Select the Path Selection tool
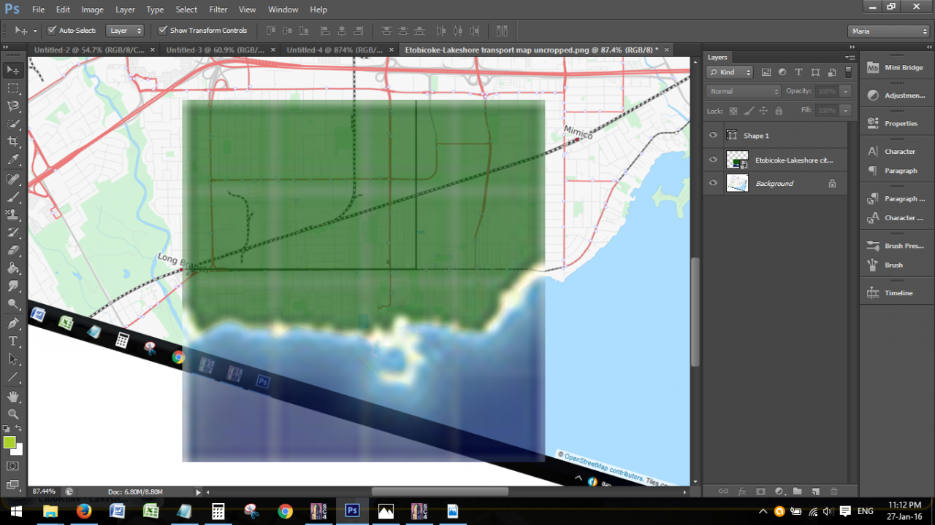Viewport: 935px width, 525px height. 13,359
